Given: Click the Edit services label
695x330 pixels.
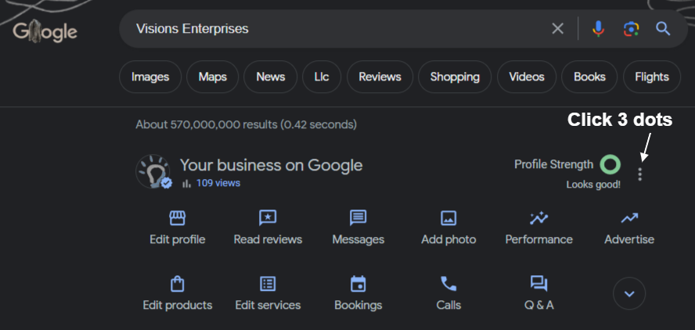Looking at the screenshot, I should tap(268, 305).
